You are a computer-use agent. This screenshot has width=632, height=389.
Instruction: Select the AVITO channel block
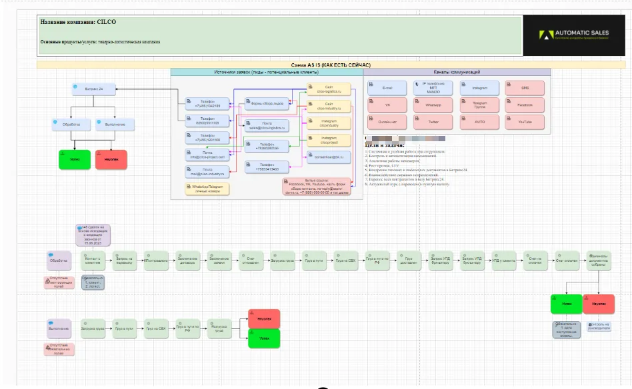click(479, 122)
